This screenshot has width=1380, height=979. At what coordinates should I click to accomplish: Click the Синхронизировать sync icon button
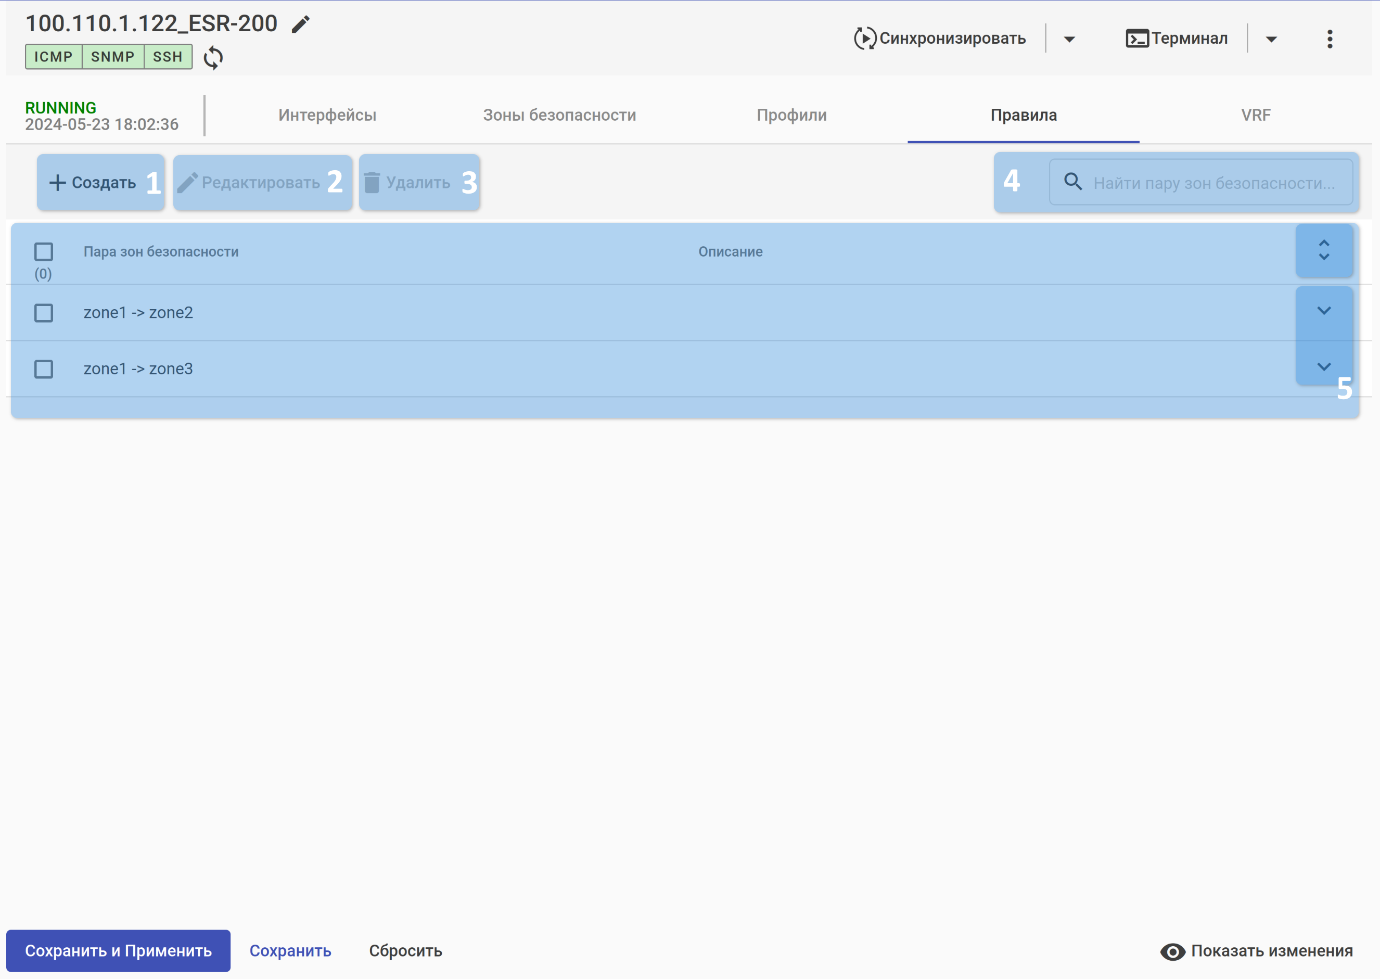(x=940, y=39)
